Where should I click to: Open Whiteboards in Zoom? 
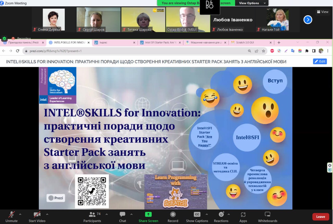(x=267, y=217)
